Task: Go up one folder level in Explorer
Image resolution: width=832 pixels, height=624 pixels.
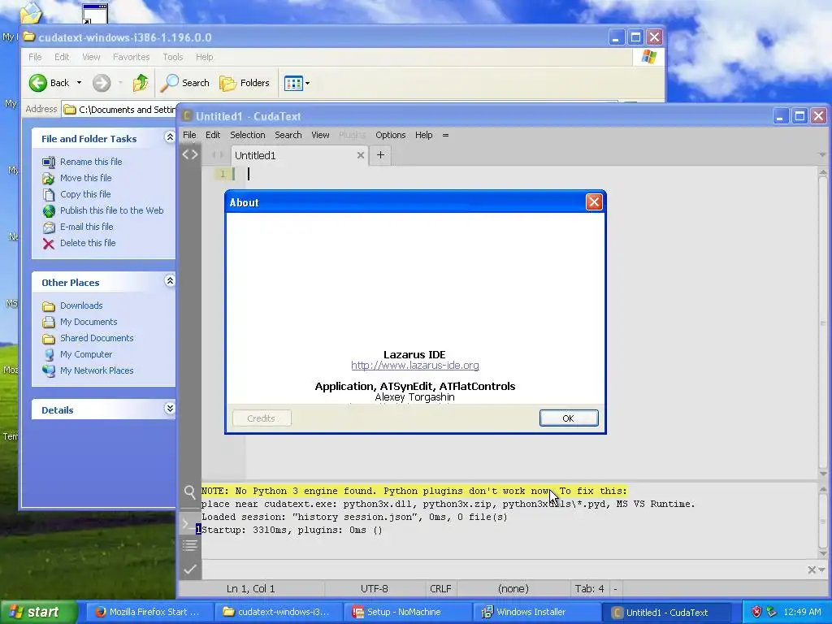Action: pyautogui.click(x=141, y=83)
